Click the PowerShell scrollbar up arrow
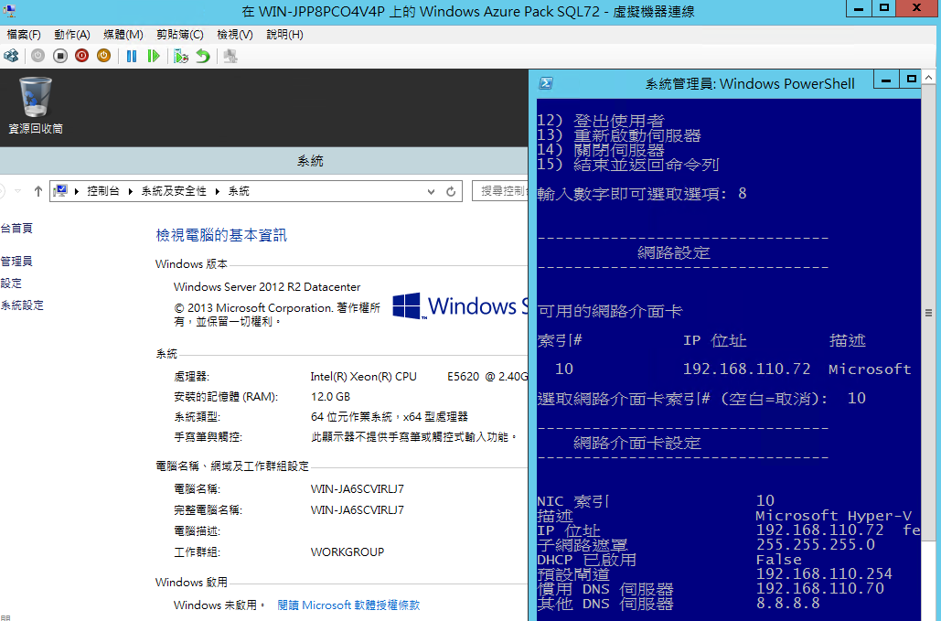941x621 pixels. (x=928, y=78)
